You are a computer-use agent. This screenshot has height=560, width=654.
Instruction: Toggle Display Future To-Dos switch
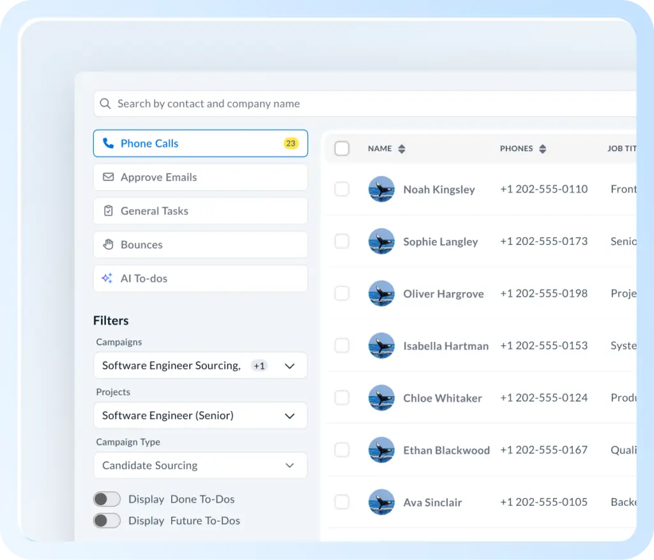107,520
